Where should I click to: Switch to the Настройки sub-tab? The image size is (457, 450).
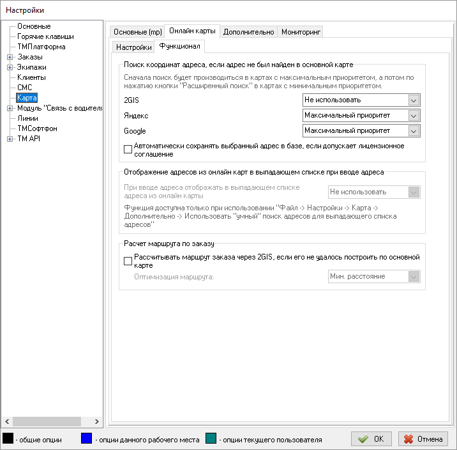(134, 47)
